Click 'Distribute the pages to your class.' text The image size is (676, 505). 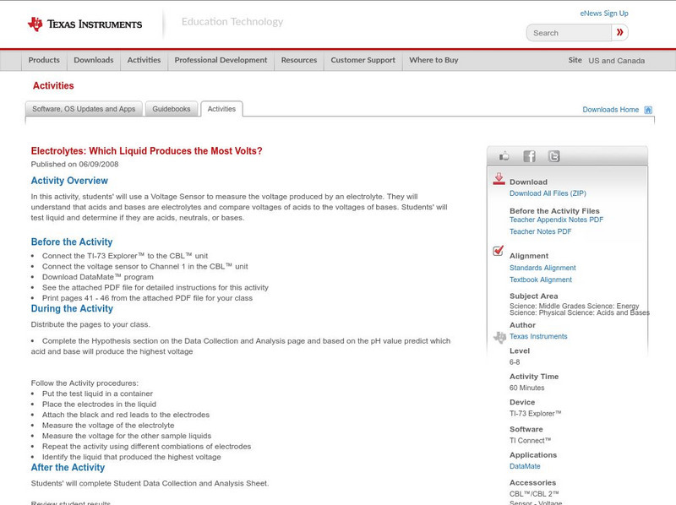pyautogui.click(x=90, y=324)
